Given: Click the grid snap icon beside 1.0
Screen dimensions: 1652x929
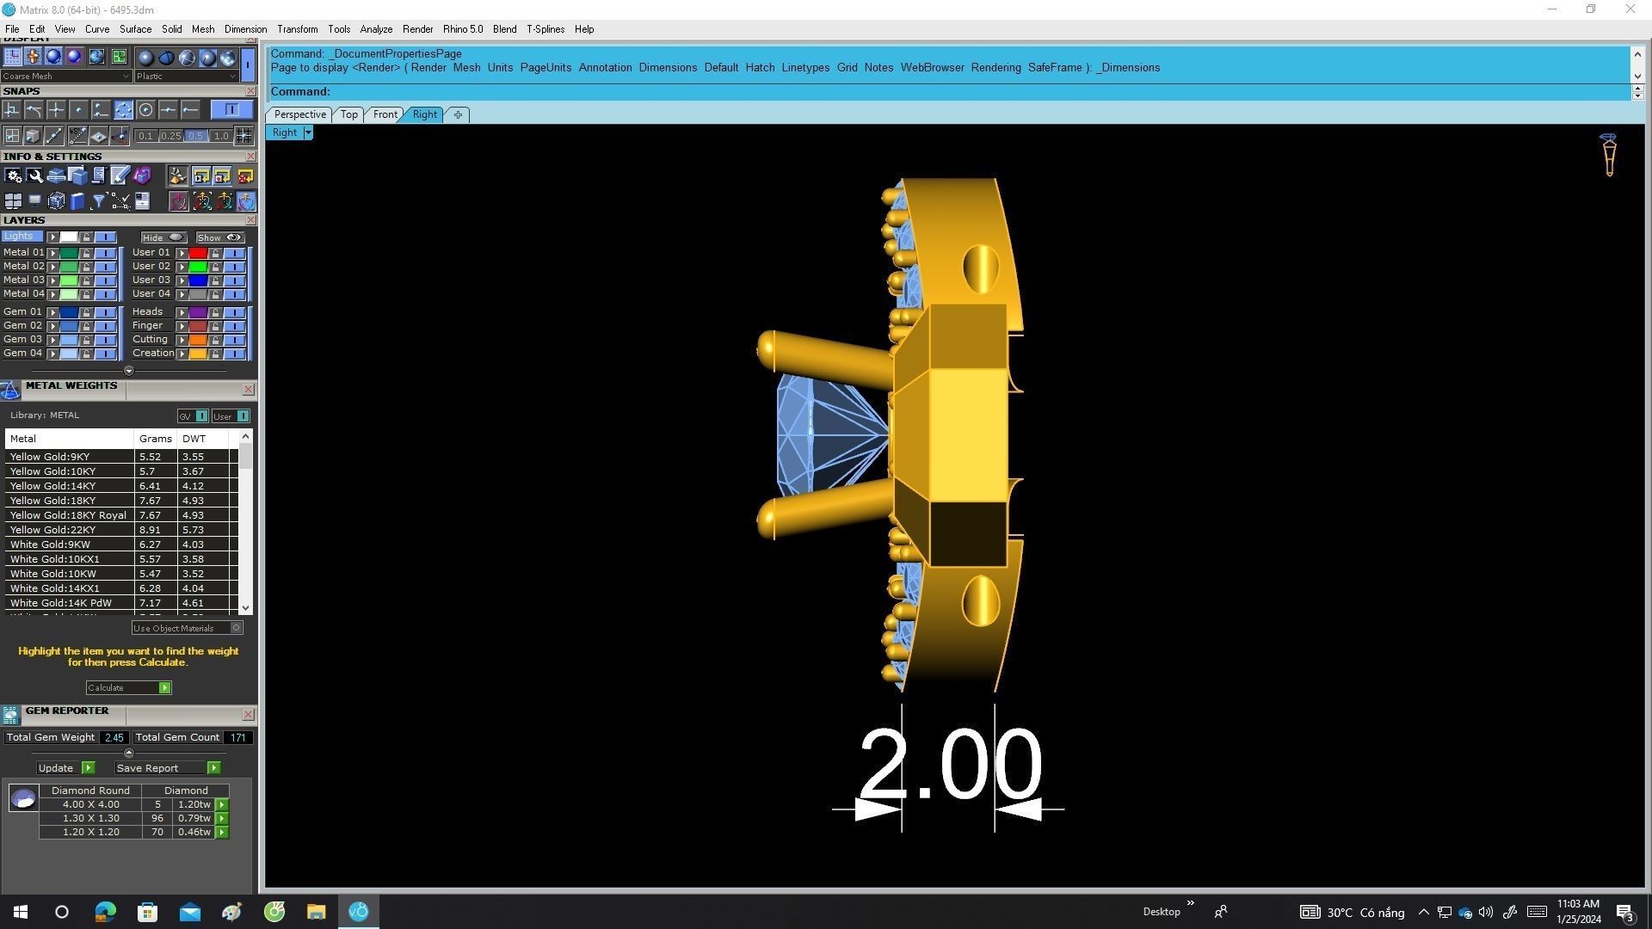Looking at the screenshot, I should 243,136.
